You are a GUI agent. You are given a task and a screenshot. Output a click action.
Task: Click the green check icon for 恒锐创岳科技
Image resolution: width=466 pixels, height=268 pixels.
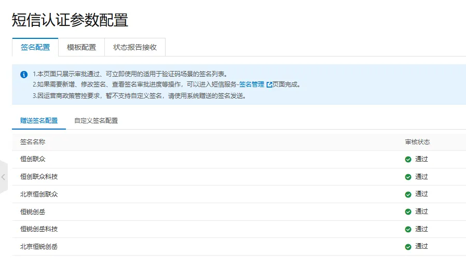pyautogui.click(x=408, y=229)
